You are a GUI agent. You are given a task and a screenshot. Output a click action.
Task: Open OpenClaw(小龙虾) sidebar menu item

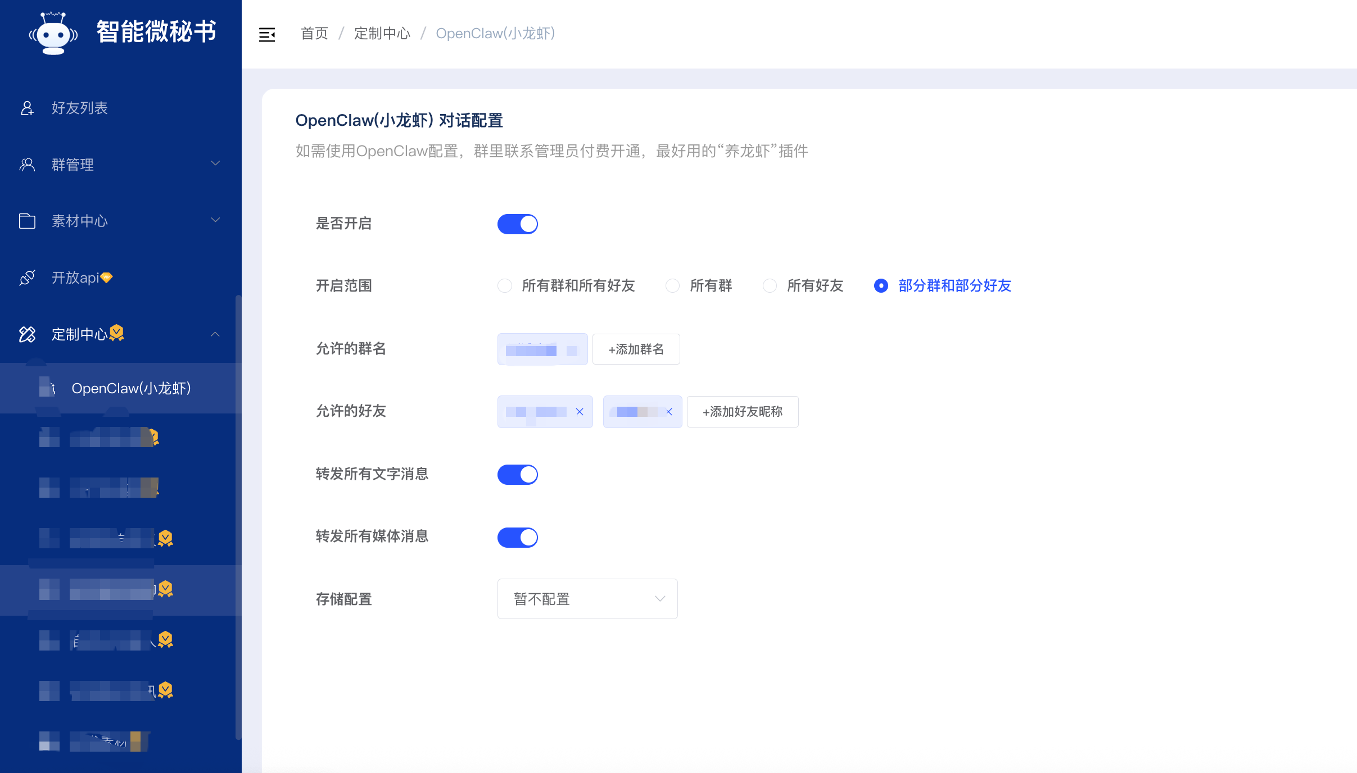131,388
